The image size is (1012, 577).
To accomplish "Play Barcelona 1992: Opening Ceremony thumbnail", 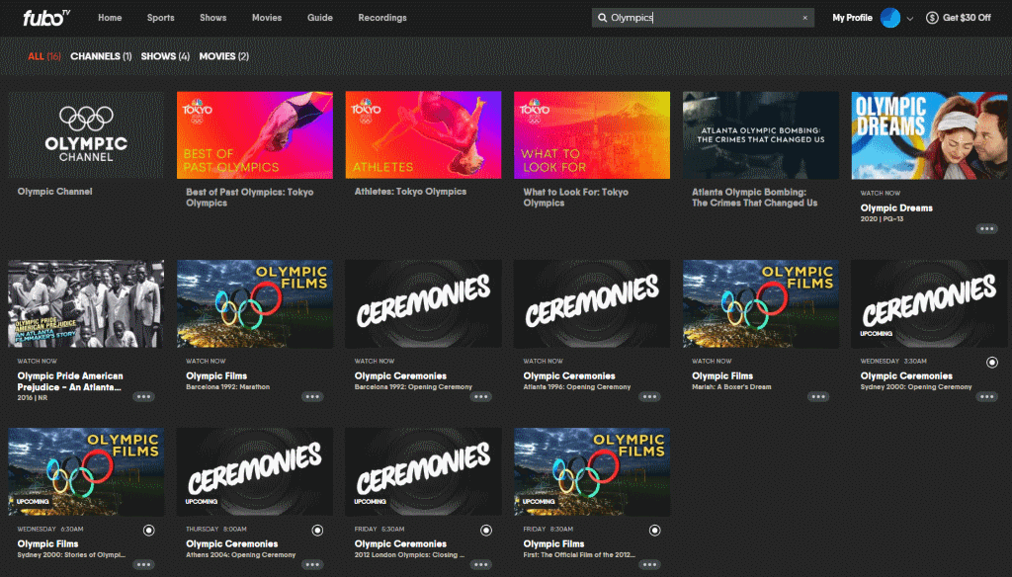I will (x=423, y=304).
